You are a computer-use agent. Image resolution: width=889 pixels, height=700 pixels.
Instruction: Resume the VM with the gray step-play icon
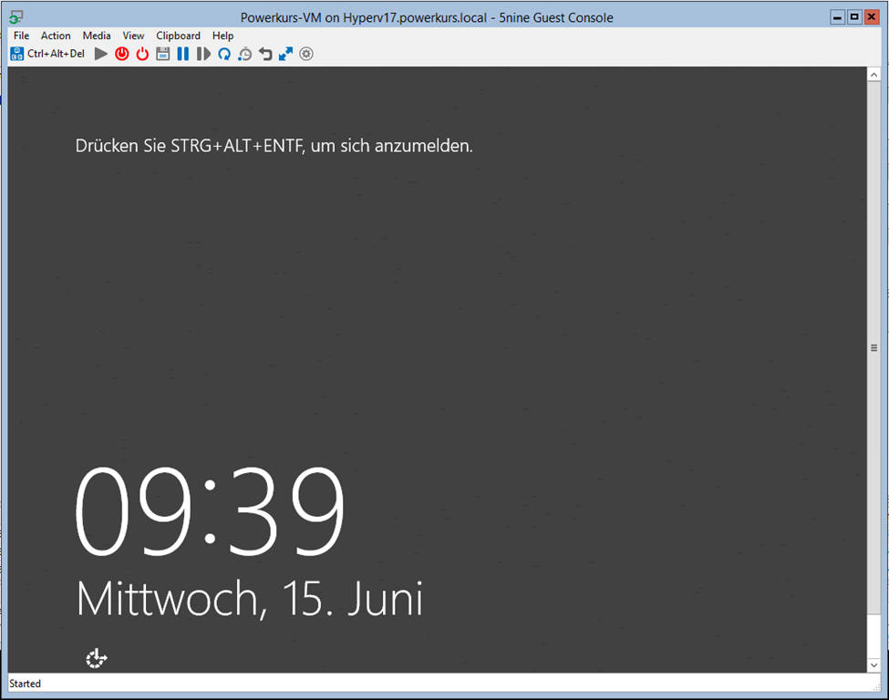point(203,54)
